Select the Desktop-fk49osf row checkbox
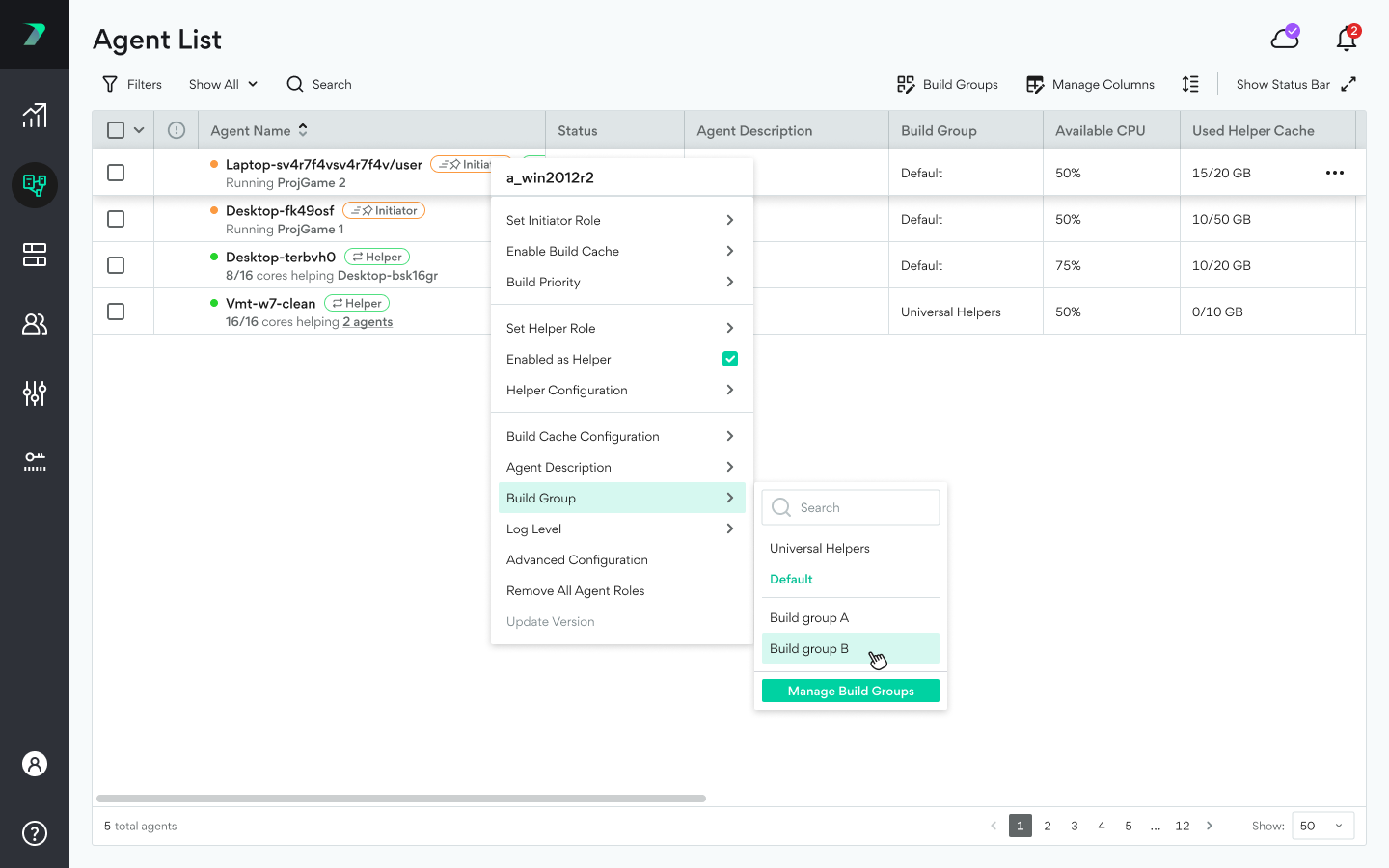This screenshot has height=868, width=1389. pyautogui.click(x=116, y=219)
